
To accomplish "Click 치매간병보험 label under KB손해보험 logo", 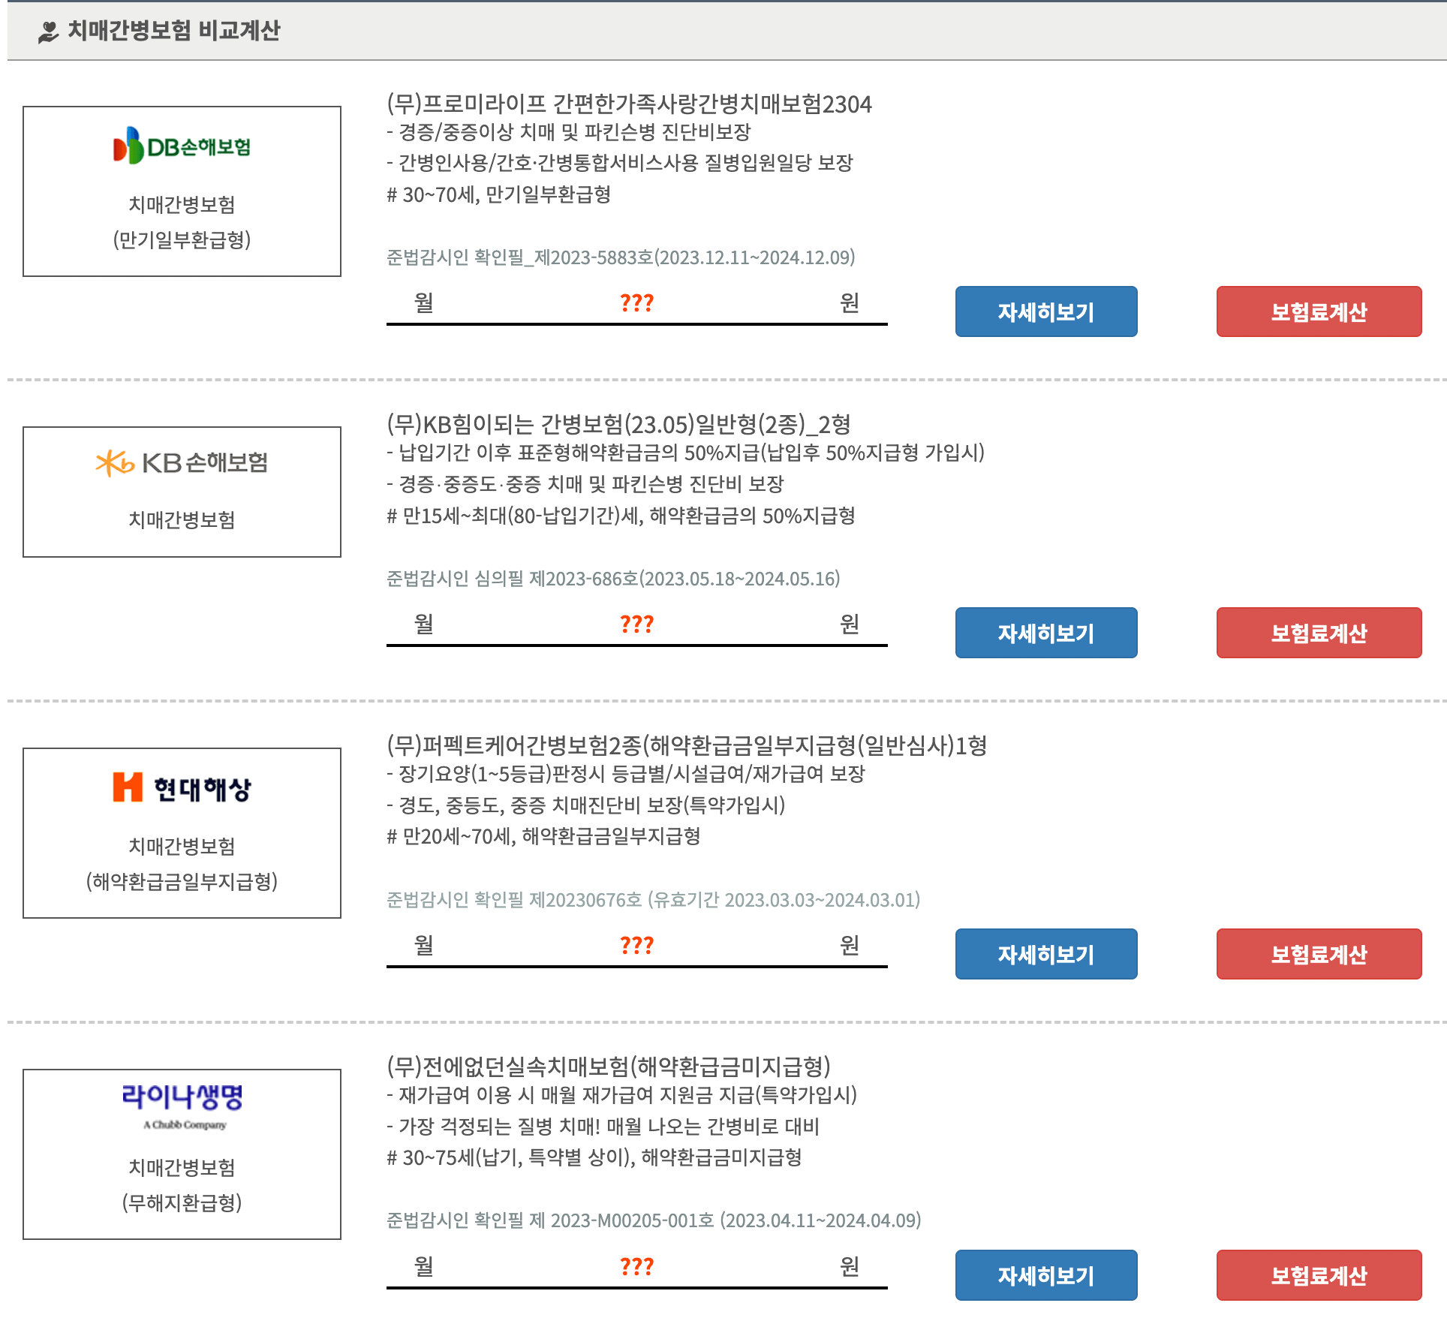I will tap(182, 519).
